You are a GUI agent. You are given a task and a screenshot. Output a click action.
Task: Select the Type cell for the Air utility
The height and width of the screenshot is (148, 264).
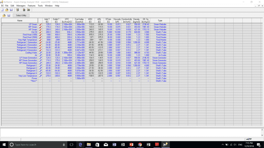point(160,55)
